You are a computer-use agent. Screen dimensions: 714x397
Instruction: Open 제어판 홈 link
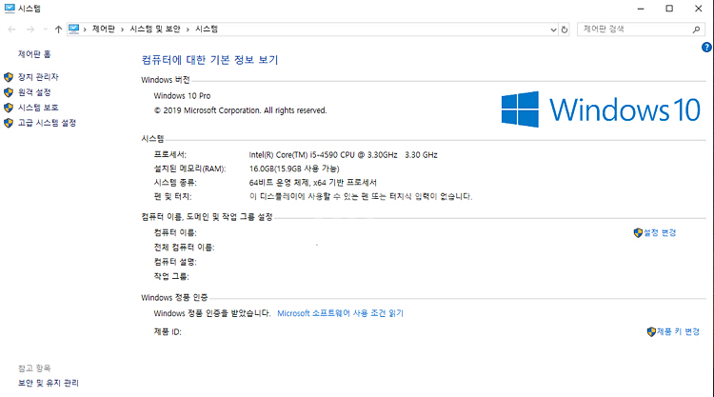click(x=34, y=54)
